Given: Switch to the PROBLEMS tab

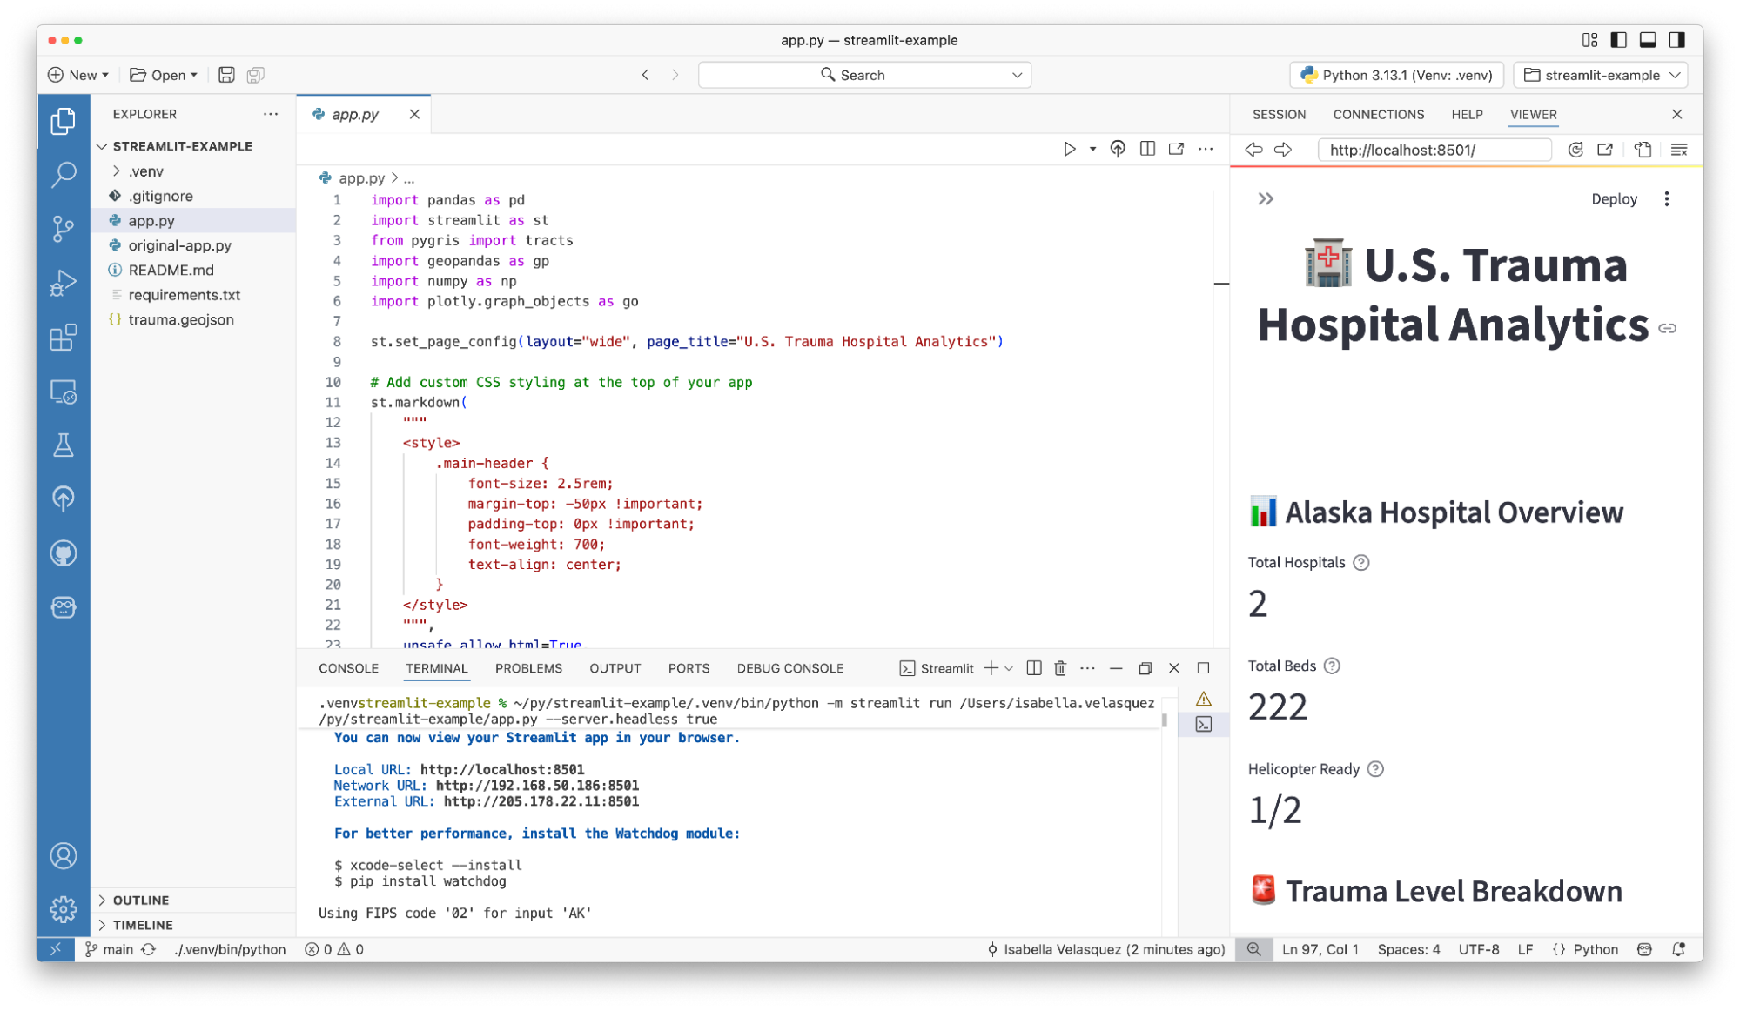Looking at the screenshot, I should click(x=527, y=668).
